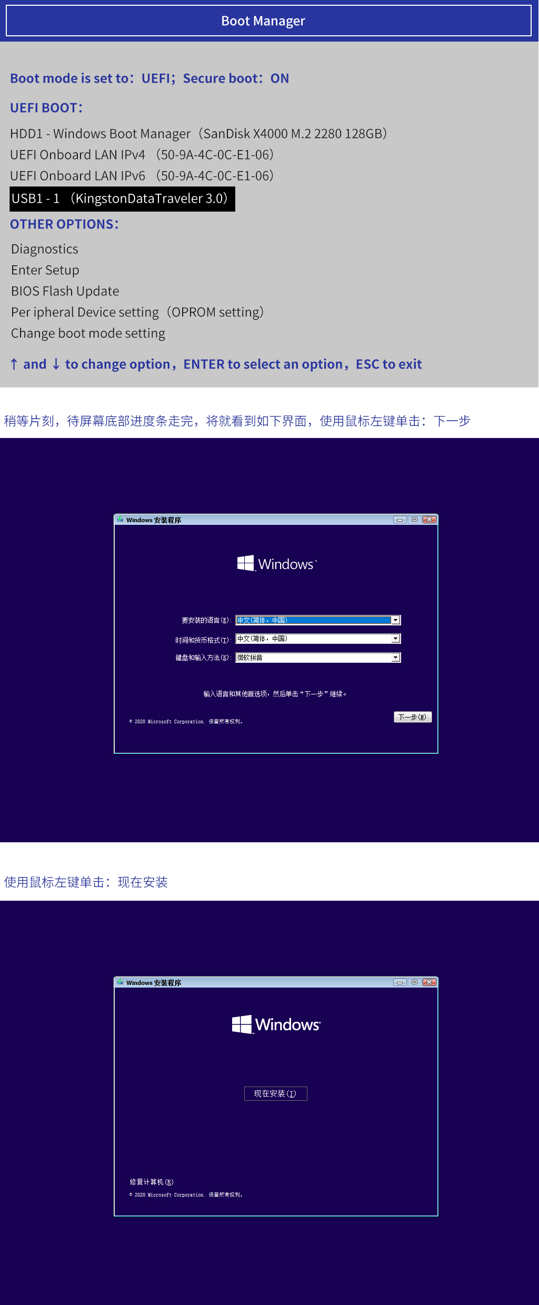
Task: Click the 修复计算机(R) link
Action: 152,1182
